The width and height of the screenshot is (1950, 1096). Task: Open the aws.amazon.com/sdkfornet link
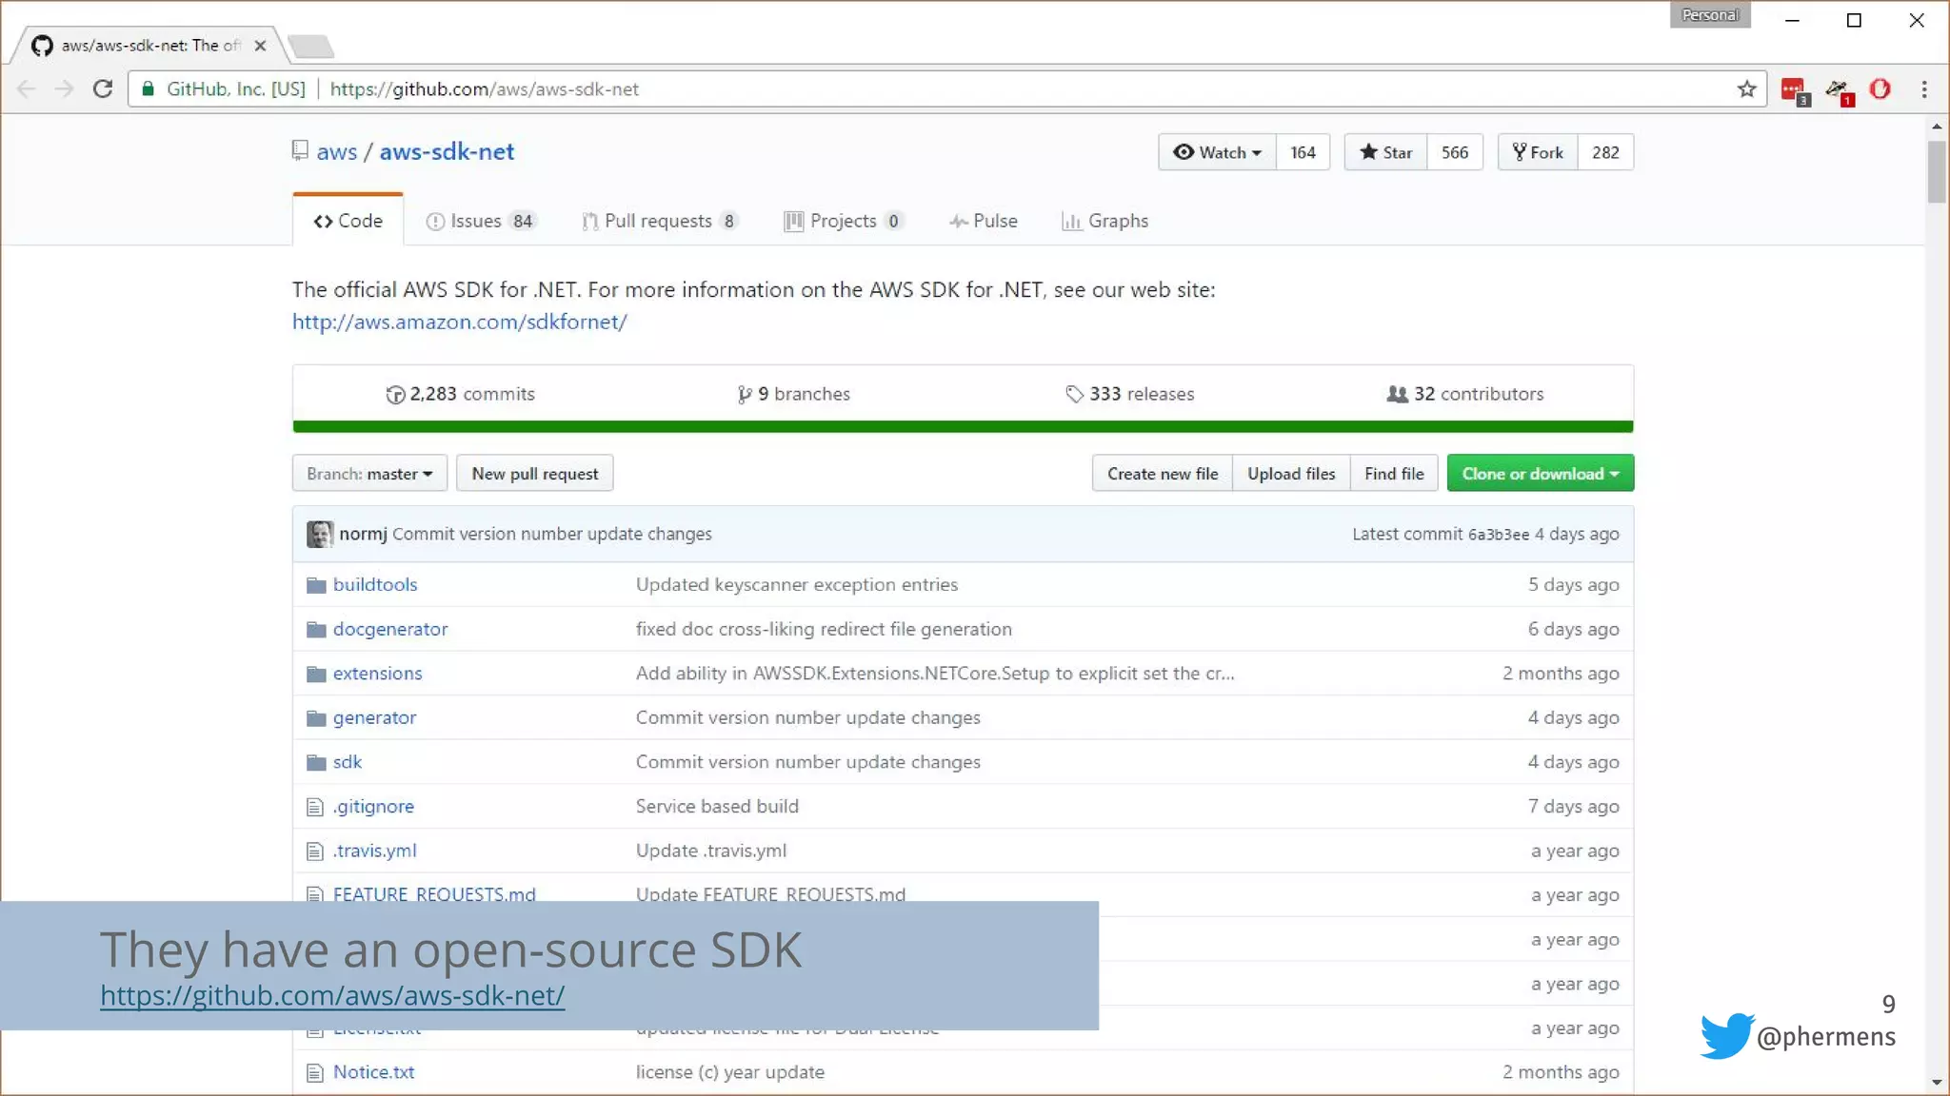459,322
